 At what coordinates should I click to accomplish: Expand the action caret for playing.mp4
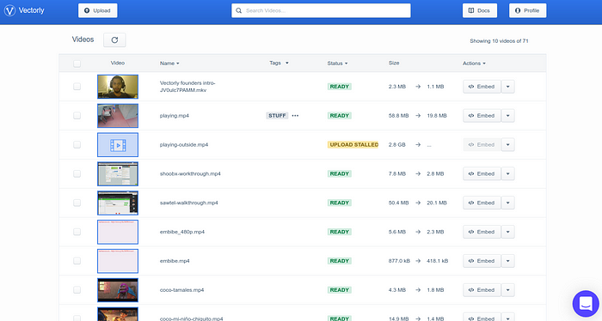pos(507,116)
